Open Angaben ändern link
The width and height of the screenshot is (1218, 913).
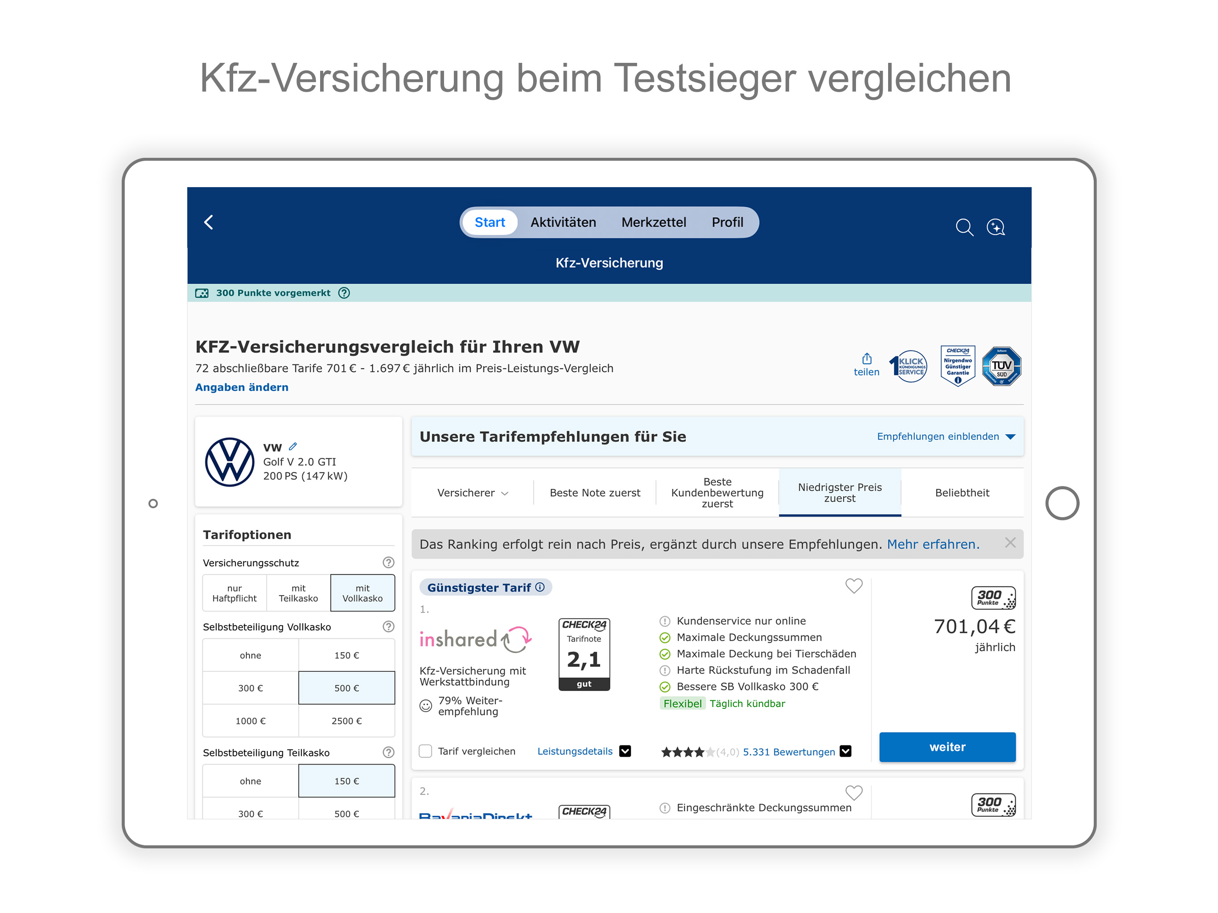pos(241,387)
